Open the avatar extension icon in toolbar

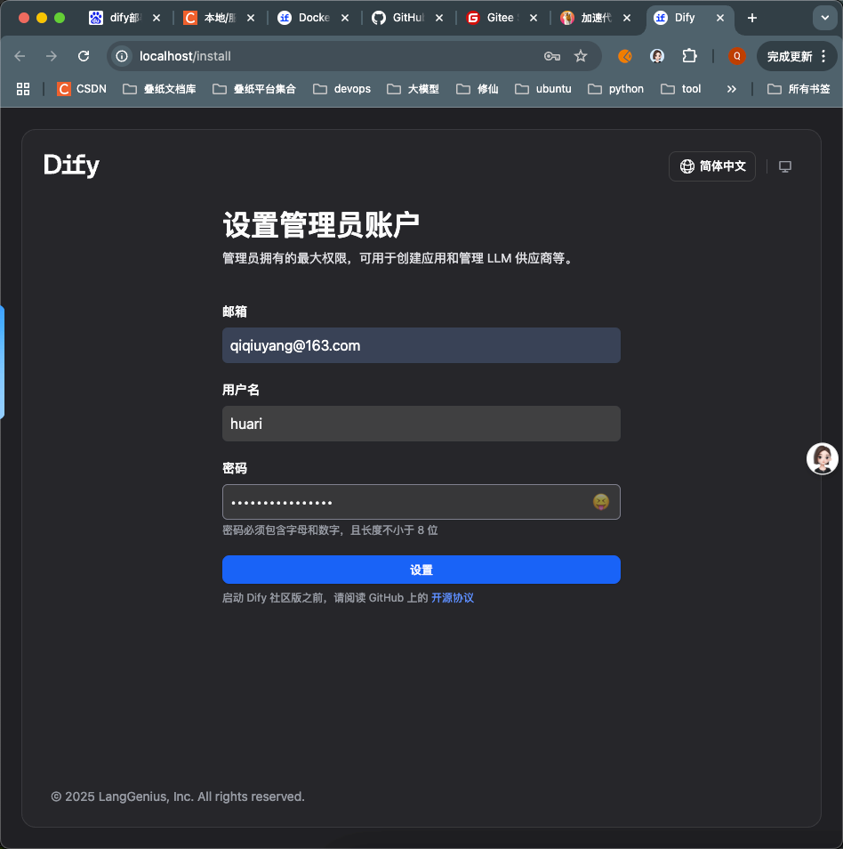(657, 56)
